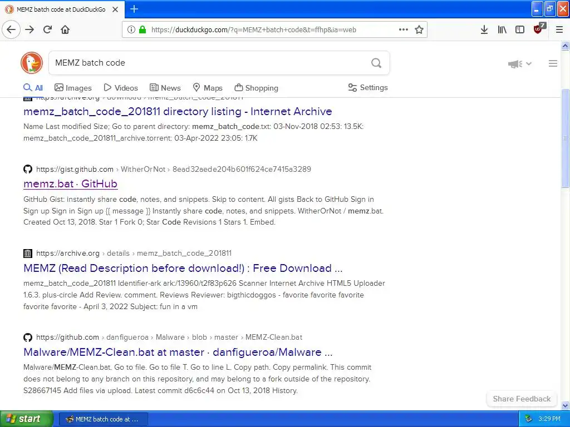The image size is (570, 427).
Task: Switch to the Images tab
Action: point(73,88)
